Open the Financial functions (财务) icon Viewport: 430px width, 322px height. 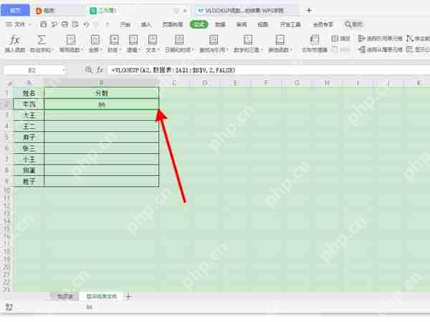pyautogui.click(x=114, y=40)
